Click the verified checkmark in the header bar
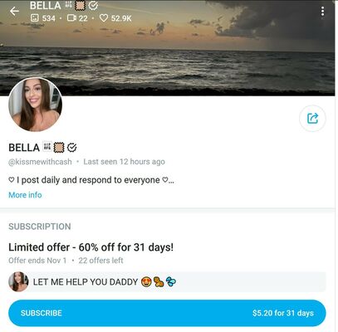 [93, 5]
